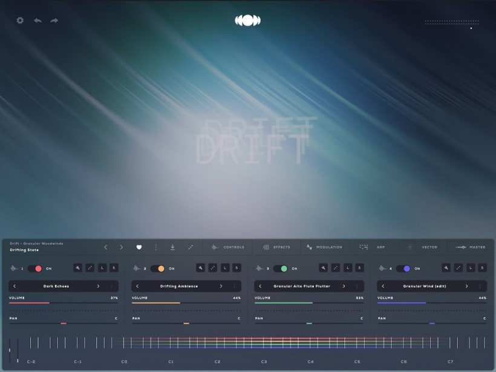
Task: Turn off layer 2 orange switch
Action: (157, 269)
